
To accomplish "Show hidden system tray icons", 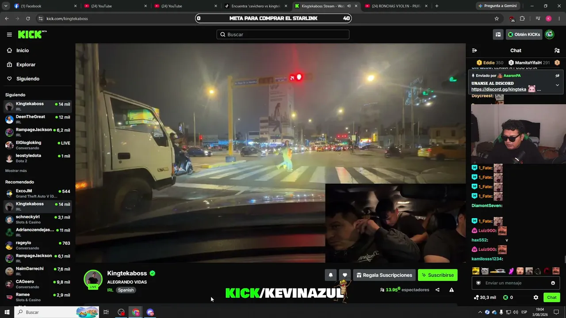I will pos(480,312).
